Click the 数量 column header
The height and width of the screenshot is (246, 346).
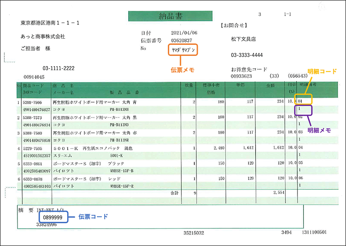(189, 86)
